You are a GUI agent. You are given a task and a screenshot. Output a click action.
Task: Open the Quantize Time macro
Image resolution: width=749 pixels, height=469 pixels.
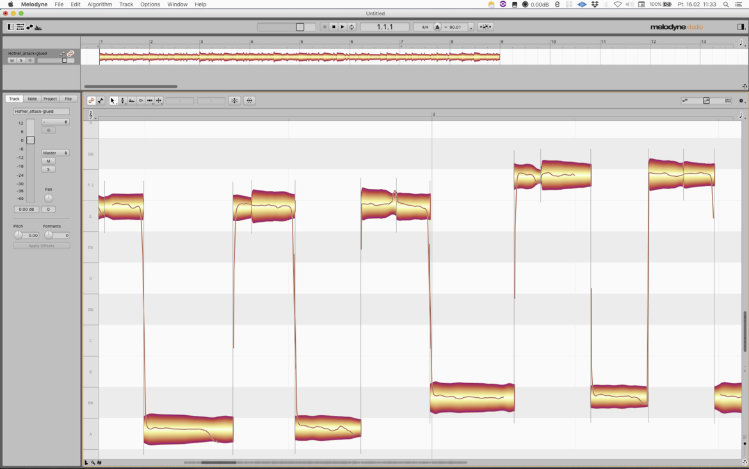(250, 101)
